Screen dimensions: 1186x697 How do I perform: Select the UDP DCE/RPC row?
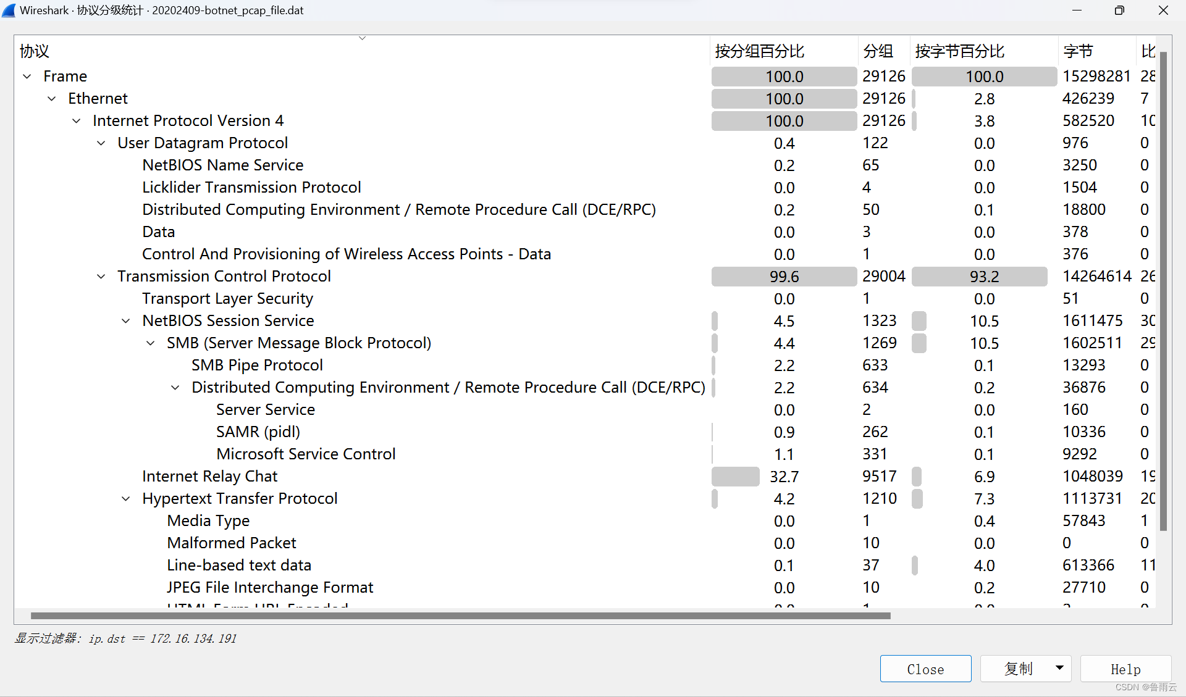(585, 210)
